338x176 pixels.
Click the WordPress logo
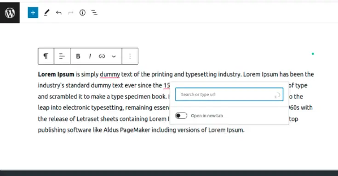[x=10, y=13]
